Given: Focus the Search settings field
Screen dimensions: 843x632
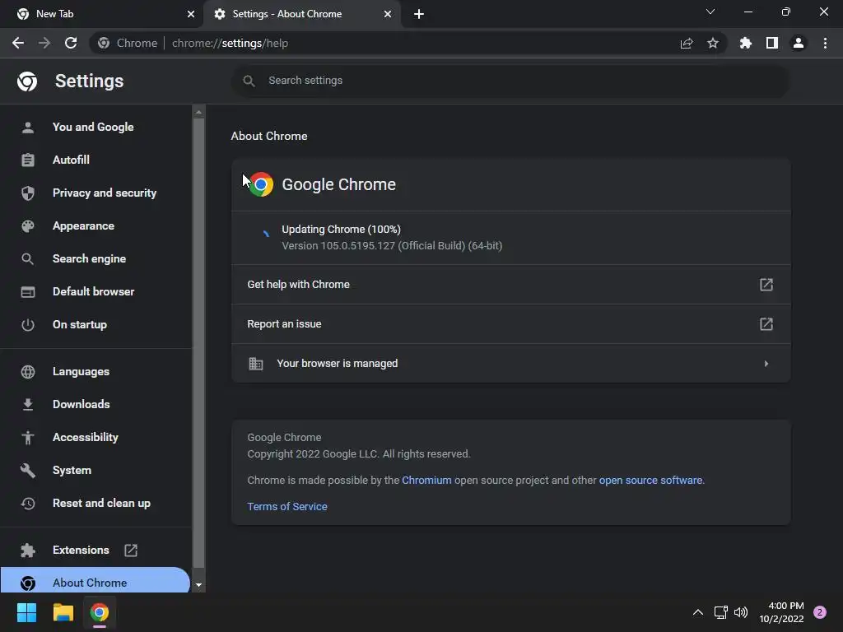Looking at the screenshot, I should click(x=510, y=81).
